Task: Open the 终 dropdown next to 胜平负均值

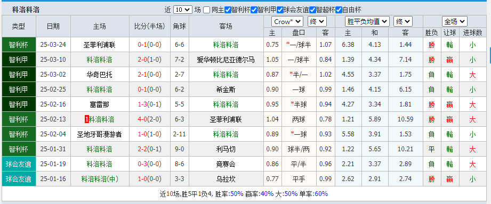Action: coord(403,22)
